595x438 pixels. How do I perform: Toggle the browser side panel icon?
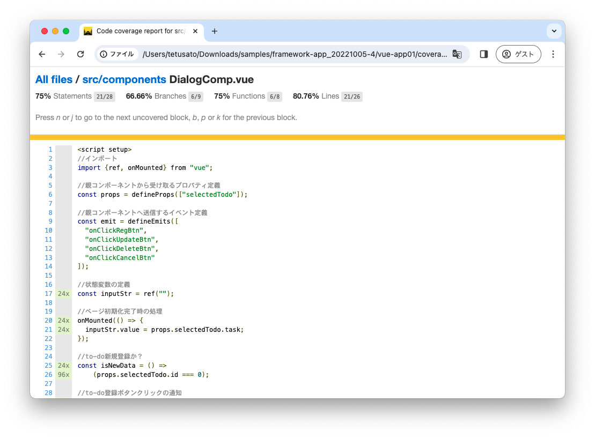click(x=484, y=54)
